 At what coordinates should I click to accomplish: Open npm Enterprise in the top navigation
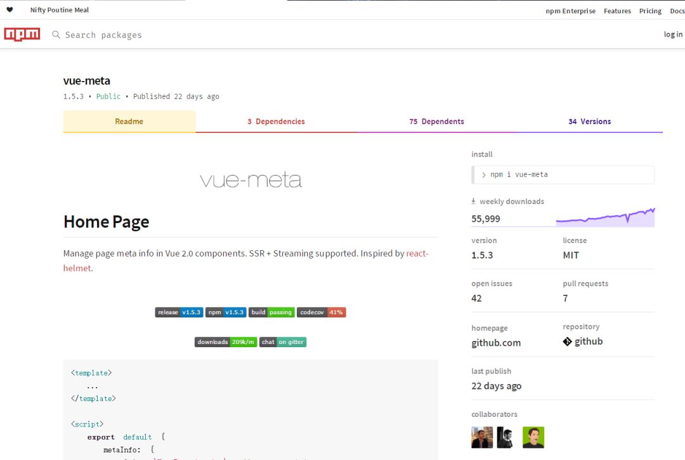[571, 11]
